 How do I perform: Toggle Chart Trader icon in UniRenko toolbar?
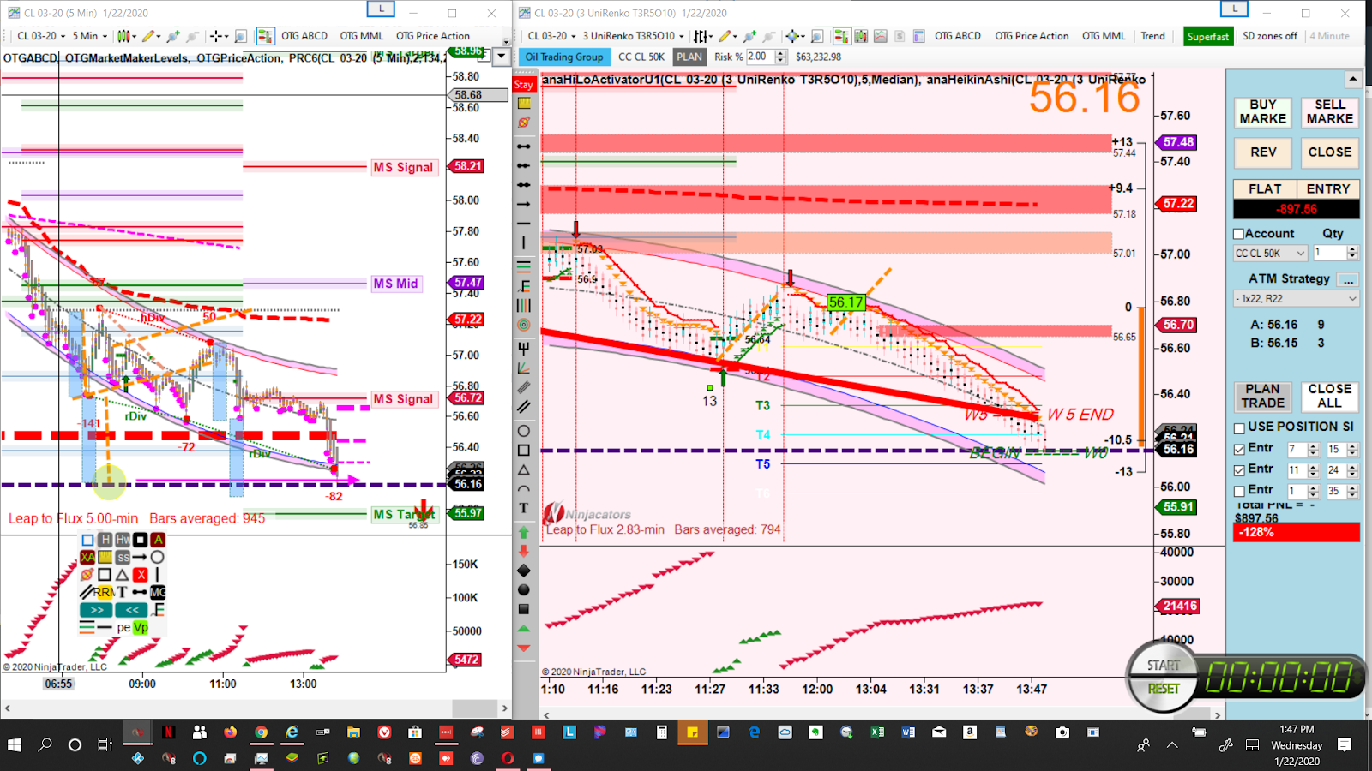[x=841, y=36]
